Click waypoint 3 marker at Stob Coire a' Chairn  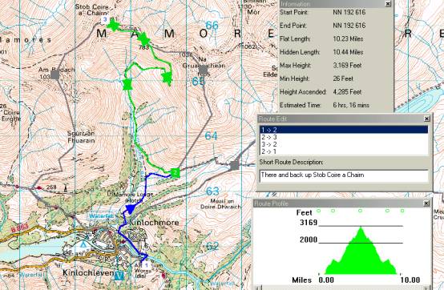(105, 19)
